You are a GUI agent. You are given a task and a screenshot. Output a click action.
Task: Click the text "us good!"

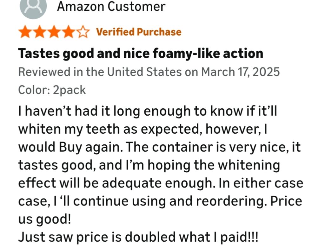point(44,219)
